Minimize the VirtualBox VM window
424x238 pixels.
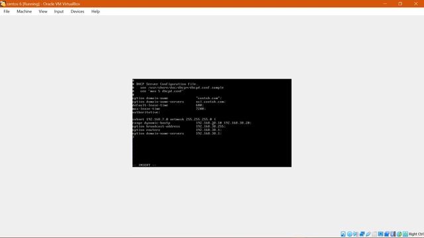[x=385, y=4]
